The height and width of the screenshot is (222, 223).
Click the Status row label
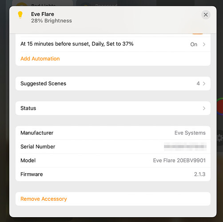(x=28, y=108)
